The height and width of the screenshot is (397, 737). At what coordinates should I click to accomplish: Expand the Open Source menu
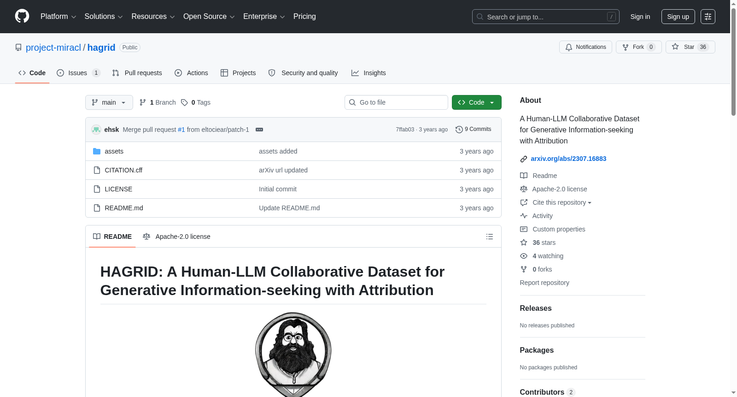click(x=209, y=17)
